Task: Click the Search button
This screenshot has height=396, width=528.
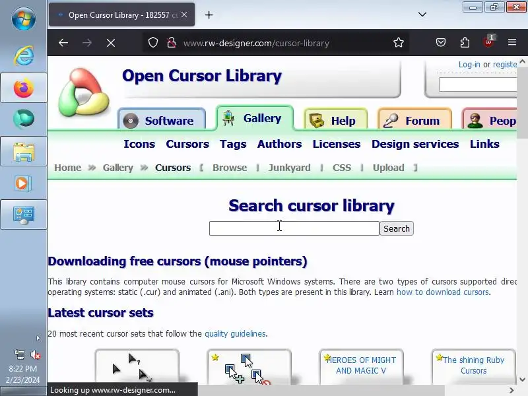Action: pos(397,228)
